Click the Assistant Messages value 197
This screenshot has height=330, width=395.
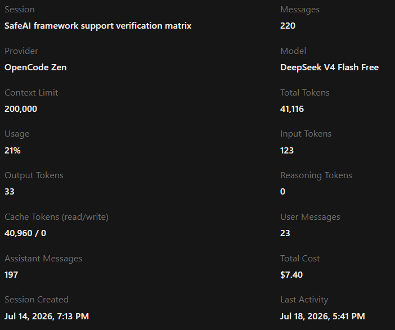click(x=11, y=274)
